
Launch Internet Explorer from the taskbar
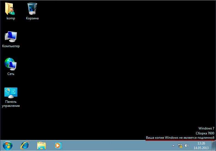click(25, 146)
